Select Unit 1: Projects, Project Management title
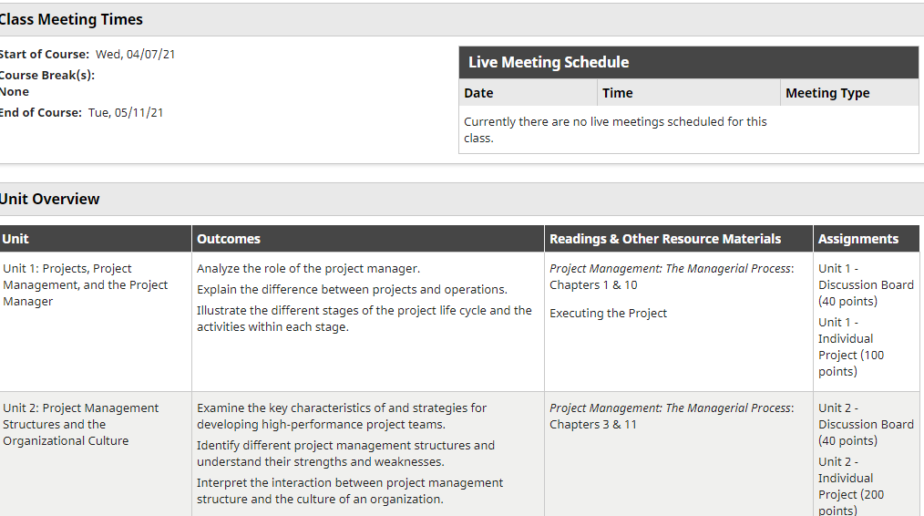 (x=86, y=284)
